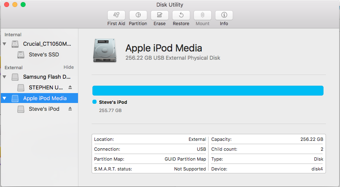This screenshot has width=340, height=187.
Task: Click the GUID Partition Map value
Action: click(x=185, y=159)
